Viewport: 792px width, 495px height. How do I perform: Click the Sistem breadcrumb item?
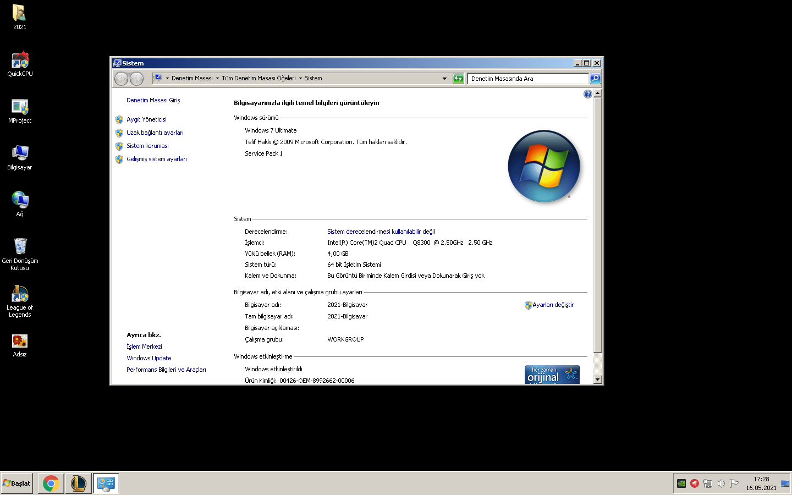click(x=313, y=79)
